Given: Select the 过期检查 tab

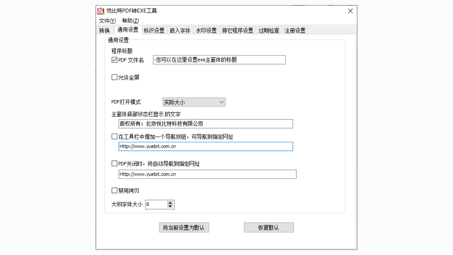Looking at the screenshot, I should tap(269, 30).
